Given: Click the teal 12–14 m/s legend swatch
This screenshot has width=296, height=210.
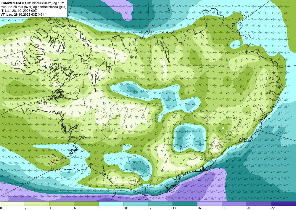Looking at the screenshot, I should click(160, 204).
